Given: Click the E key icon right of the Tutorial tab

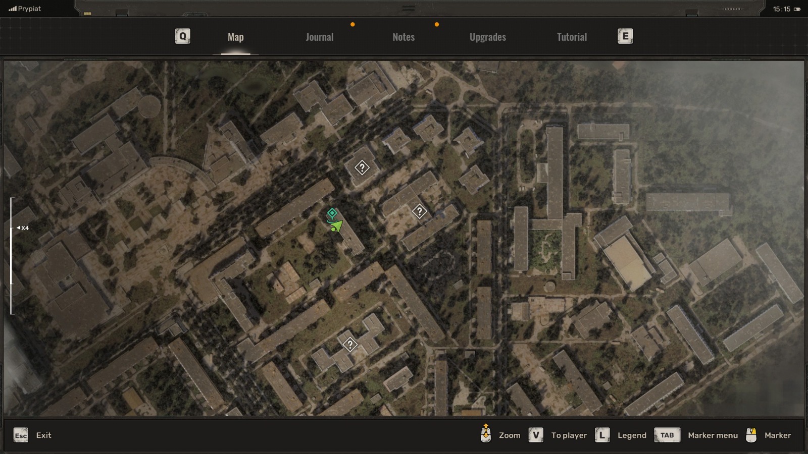Looking at the screenshot, I should [625, 36].
